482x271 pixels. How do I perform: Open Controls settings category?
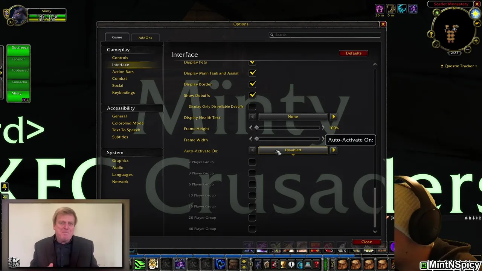pos(120,58)
